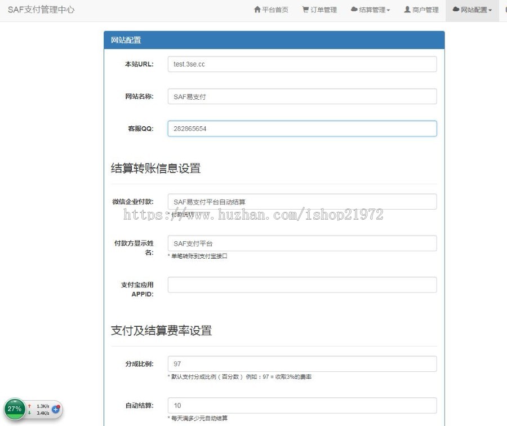507x426 pixels.
Task: Focus the 网站名称 input field
Action: tap(302, 96)
